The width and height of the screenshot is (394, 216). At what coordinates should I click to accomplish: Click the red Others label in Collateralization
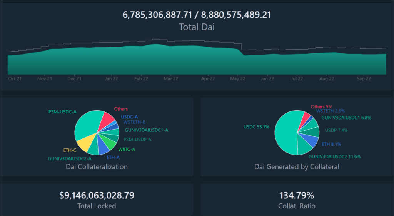point(121,109)
